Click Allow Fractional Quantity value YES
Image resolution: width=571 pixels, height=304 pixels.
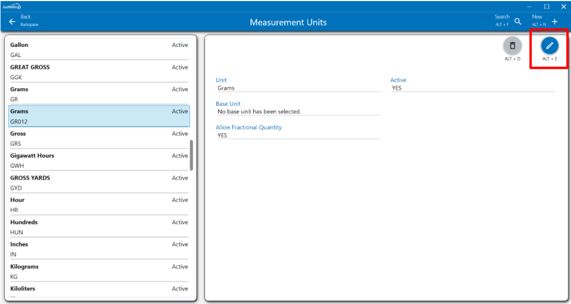[297, 135]
